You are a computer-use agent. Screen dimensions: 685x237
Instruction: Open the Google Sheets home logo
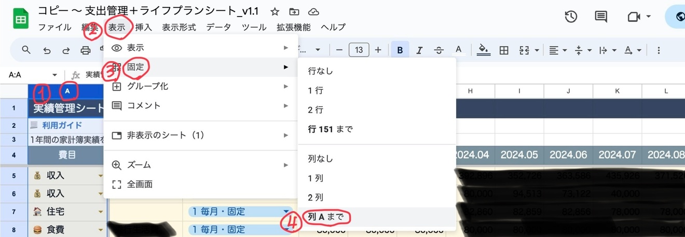(x=21, y=19)
